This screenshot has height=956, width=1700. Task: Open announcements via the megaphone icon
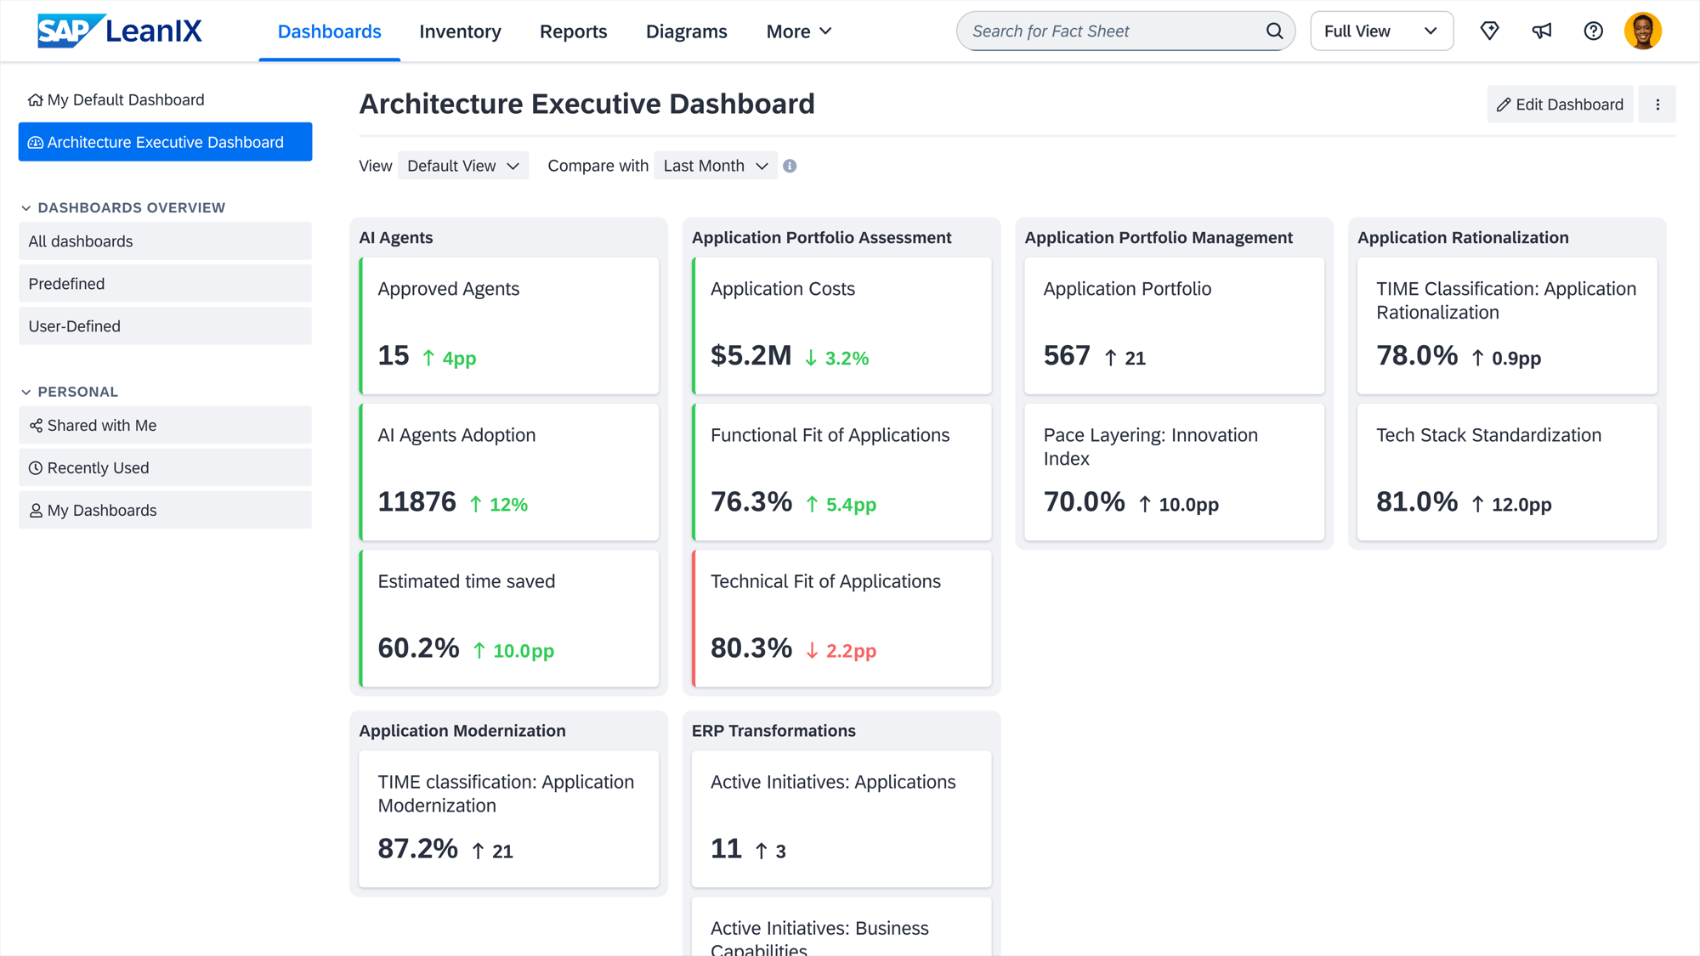(1542, 31)
